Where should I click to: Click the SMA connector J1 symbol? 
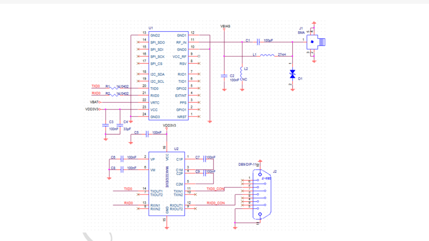click(312, 42)
